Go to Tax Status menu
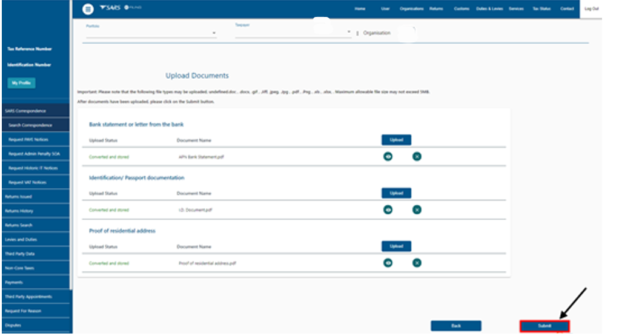622x336 pixels. [541, 9]
